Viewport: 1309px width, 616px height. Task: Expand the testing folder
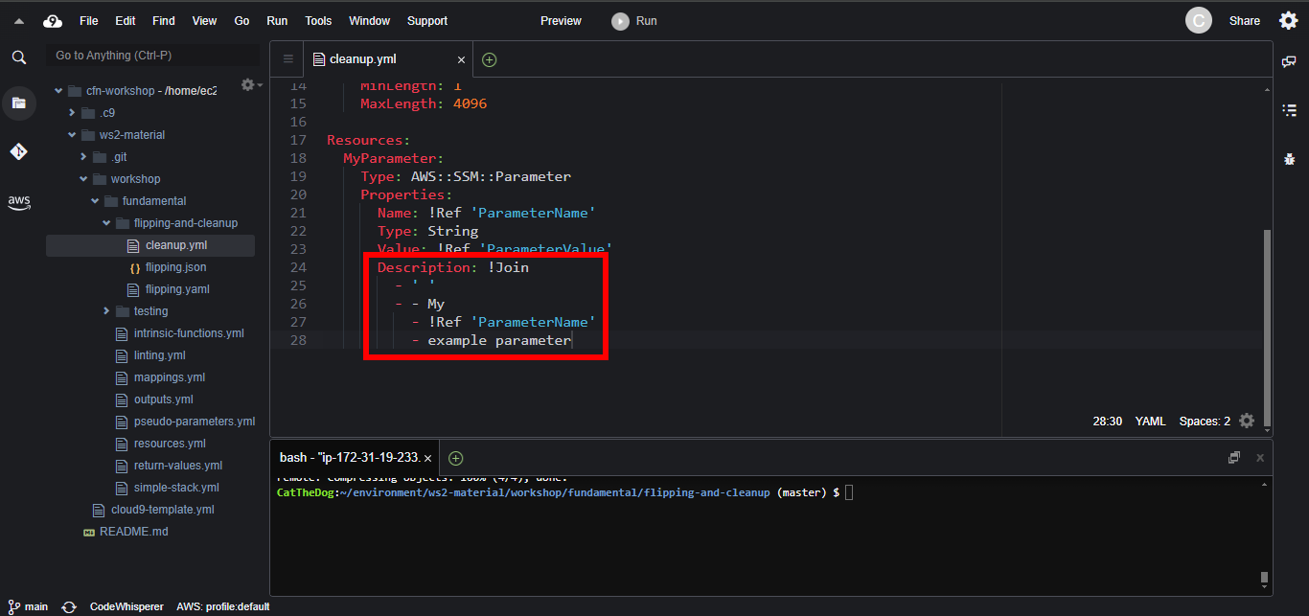coord(107,311)
